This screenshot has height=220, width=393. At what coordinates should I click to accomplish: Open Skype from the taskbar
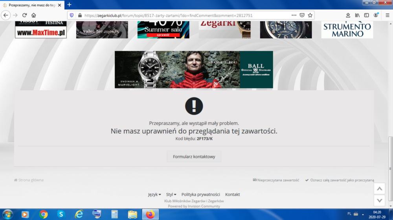(x=61, y=215)
